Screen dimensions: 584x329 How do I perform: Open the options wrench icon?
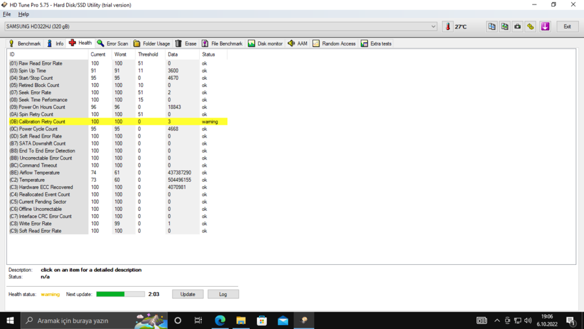(531, 27)
